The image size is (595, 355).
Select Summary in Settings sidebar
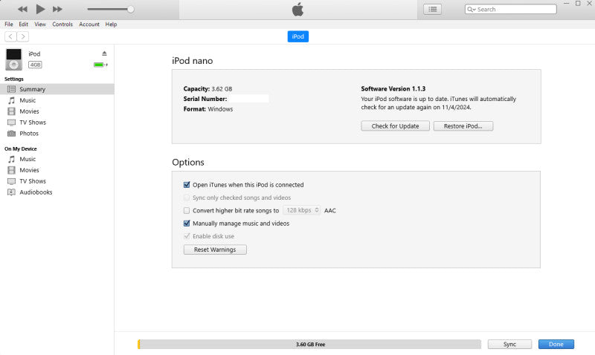[57, 89]
